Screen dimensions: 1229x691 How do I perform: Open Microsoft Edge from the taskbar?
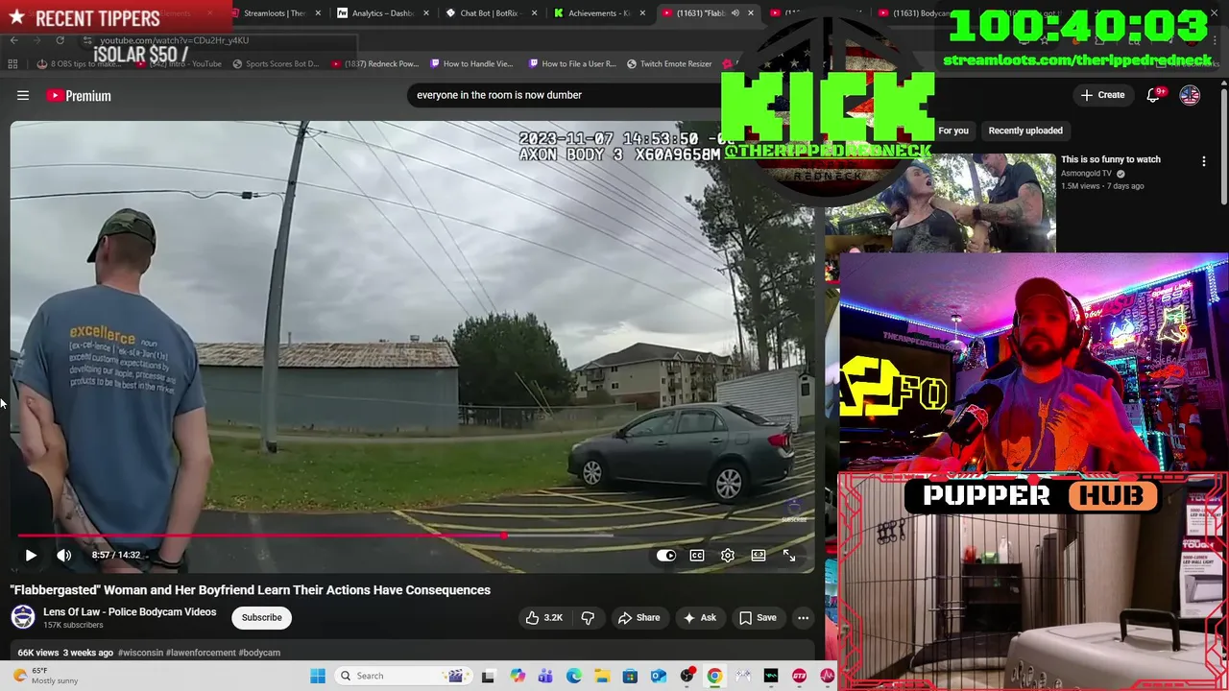click(573, 676)
